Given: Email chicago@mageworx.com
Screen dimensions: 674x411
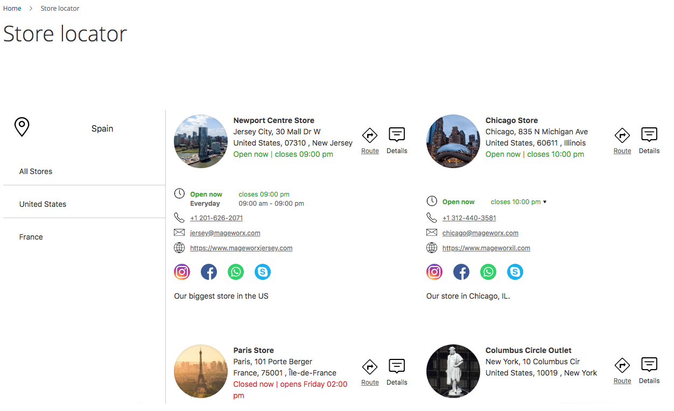Looking at the screenshot, I should pyautogui.click(x=480, y=233).
